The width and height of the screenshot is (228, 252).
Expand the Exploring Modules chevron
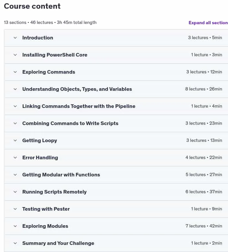[x=15, y=226]
